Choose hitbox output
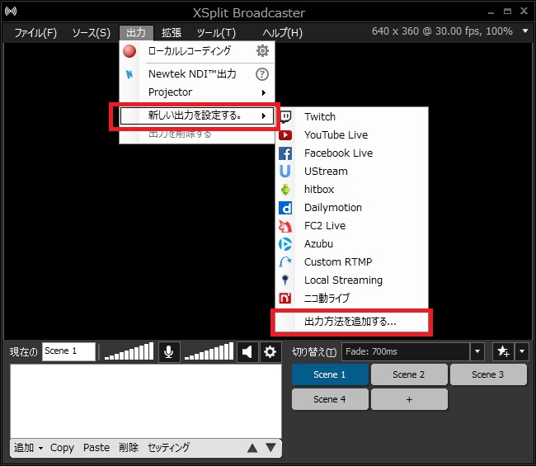This screenshot has height=466, width=536. (352, 190)
